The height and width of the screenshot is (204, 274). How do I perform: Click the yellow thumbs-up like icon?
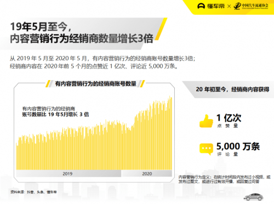point(206,121)
